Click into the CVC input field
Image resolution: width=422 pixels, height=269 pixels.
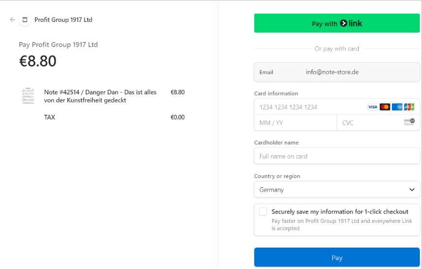[369, 123]
